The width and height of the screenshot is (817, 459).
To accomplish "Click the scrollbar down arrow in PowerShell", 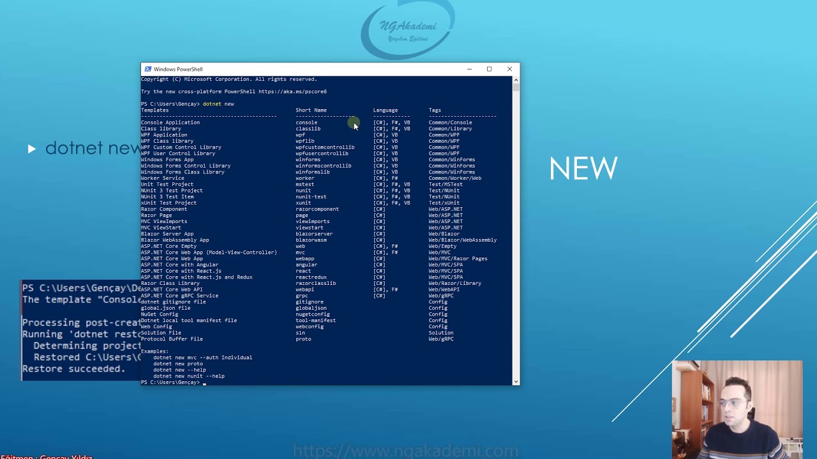I will click(516, 381).
